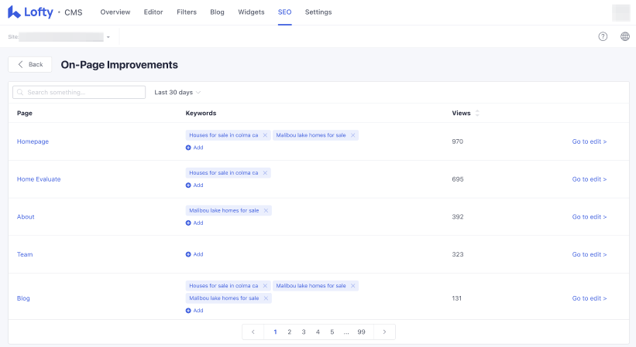Viewport: 636px width, 347px height.
Task: Click the Page column header
Action: tap(24, 114)
